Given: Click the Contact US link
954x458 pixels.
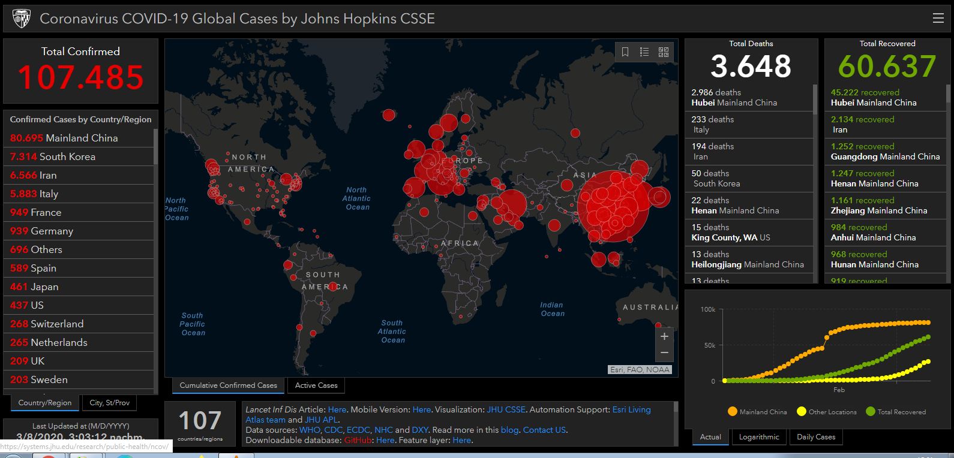Looking at the screenshot, I should click(544, 430).
